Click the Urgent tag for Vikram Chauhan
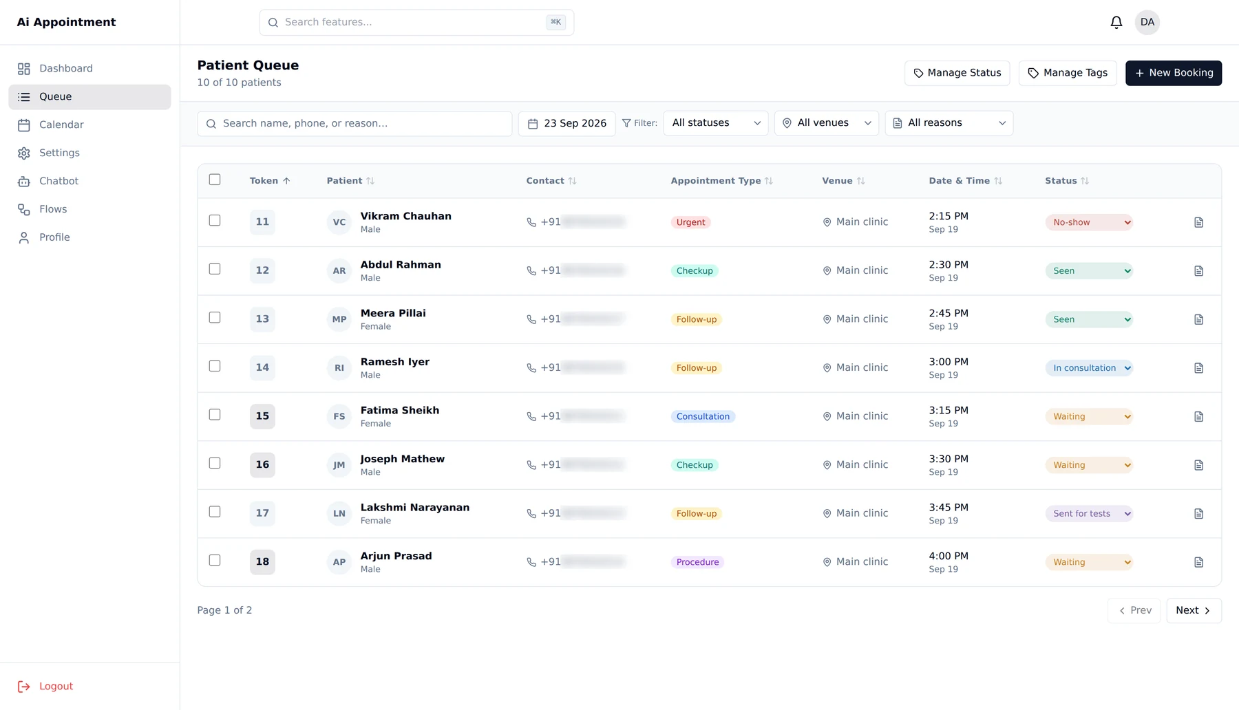This screenshot has width=1239, height=710. click(690, 222)
